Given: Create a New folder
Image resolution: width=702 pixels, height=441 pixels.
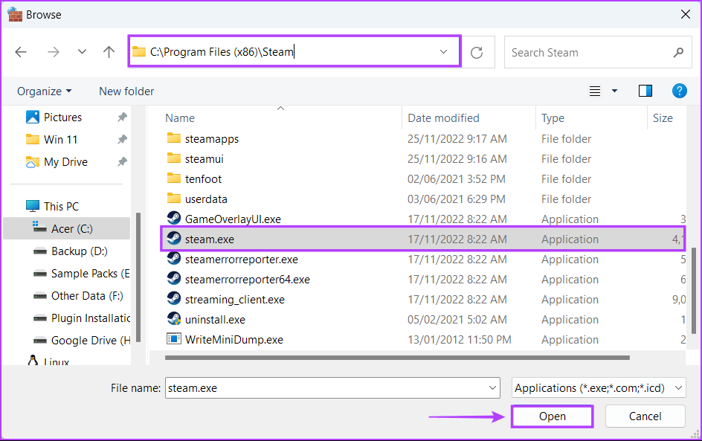Looking at the screenshot, I should click(x=126, y=91).
